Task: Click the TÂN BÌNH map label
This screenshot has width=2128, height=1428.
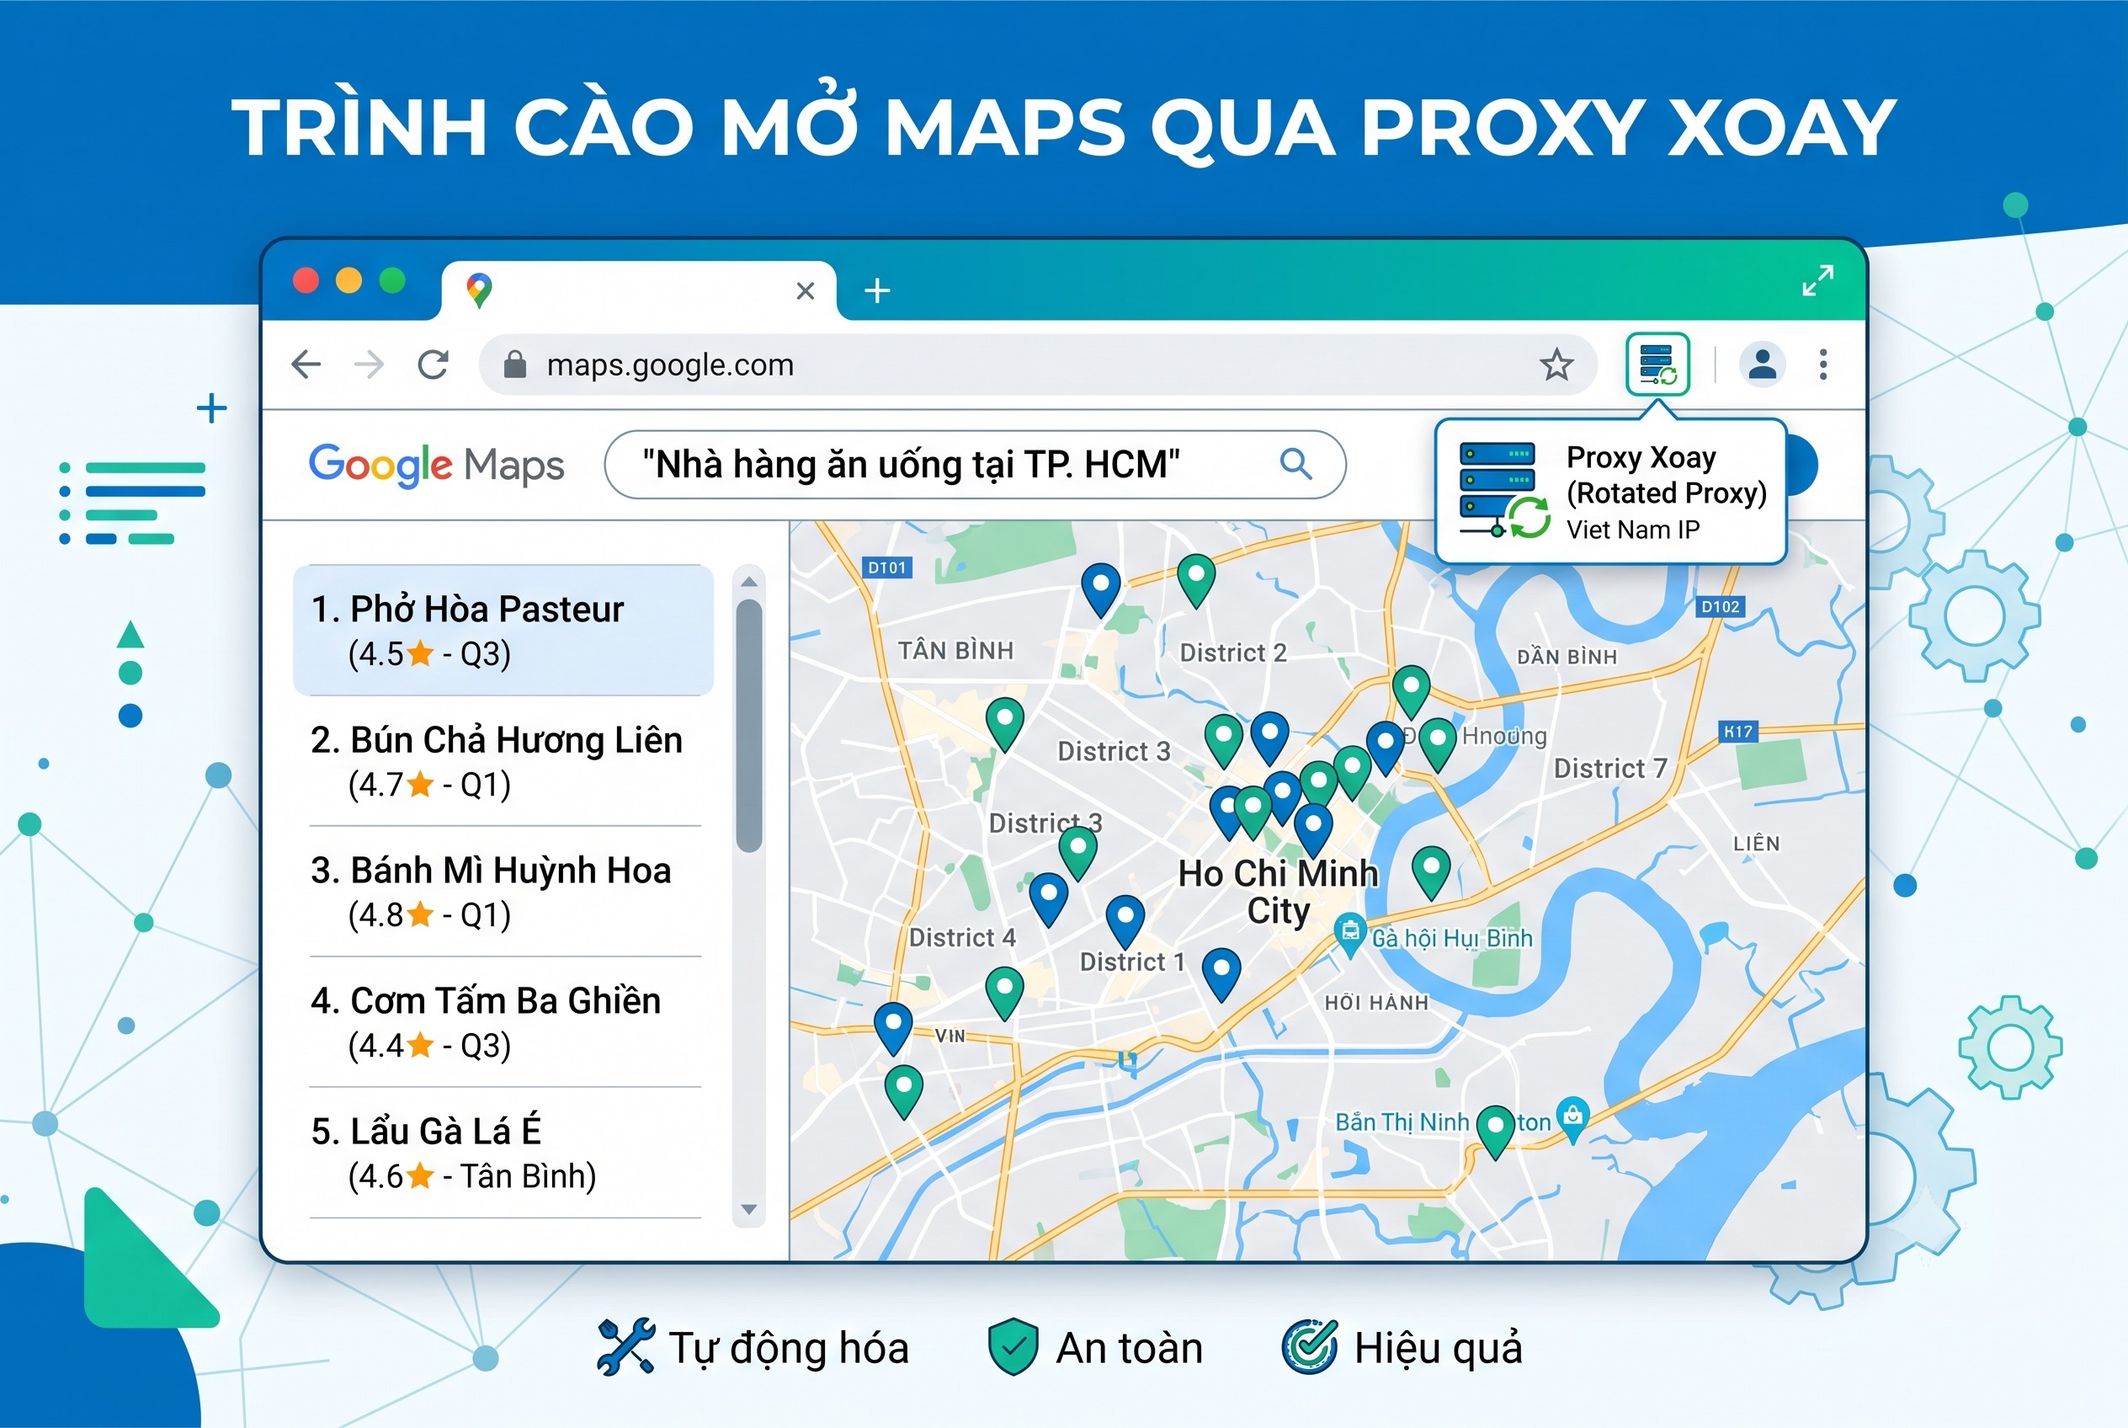Action: pyautogui.click(x=955, y=650)
